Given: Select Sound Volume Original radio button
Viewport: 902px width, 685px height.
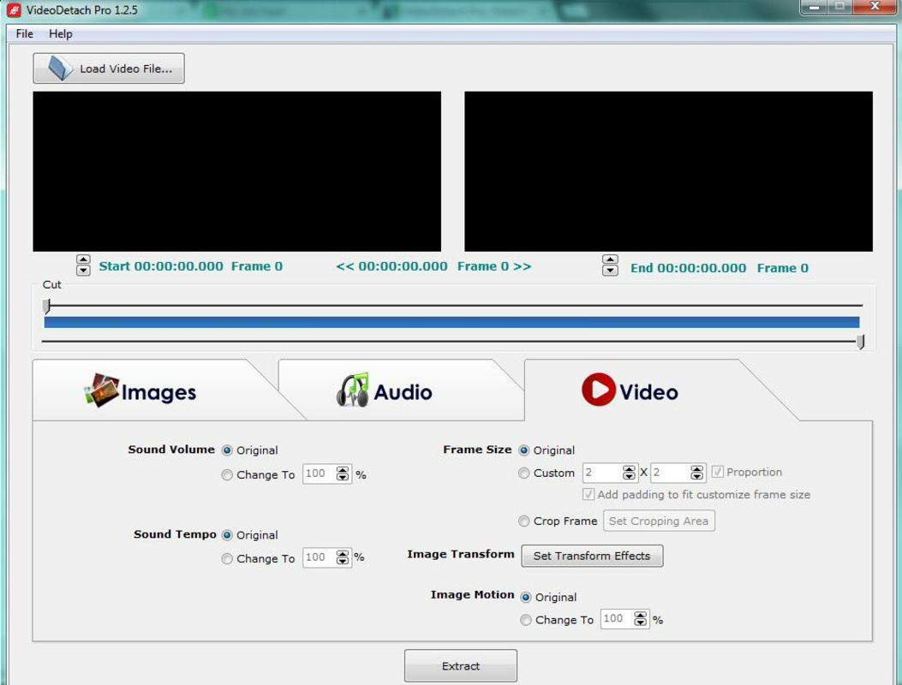Looking at the screenshot, I should coord(227,450).
